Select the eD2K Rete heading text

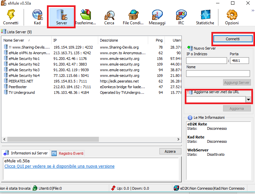(x=197, y=124)
